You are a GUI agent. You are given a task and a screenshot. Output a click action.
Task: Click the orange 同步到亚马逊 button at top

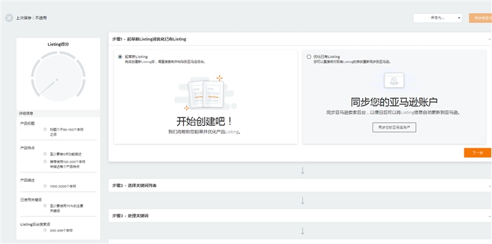coord(480,18)
